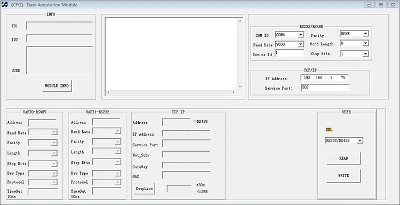This screenshot has width=400, height=205.
Task: Click the maximize window button
Action: point(381,5)
